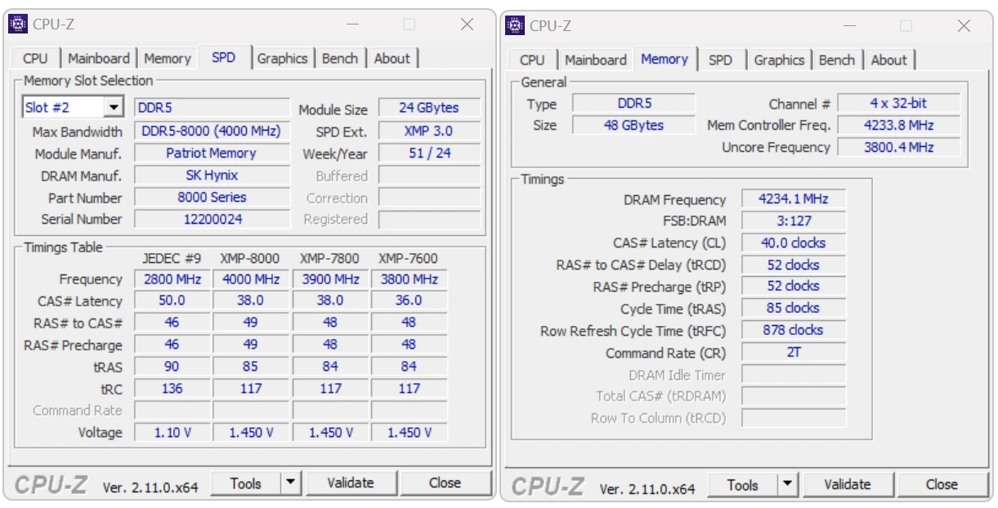Click the 3900 MHz frequency cell

(329, 279)
